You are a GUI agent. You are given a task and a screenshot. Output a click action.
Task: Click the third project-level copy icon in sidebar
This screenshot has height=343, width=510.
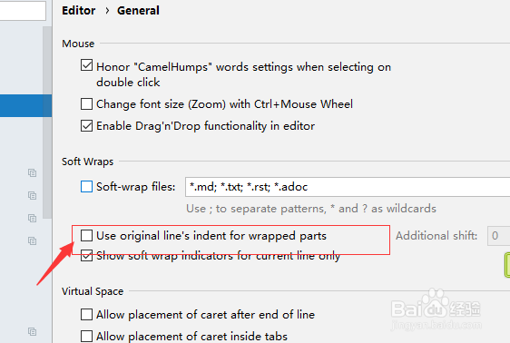click(32, 218)
